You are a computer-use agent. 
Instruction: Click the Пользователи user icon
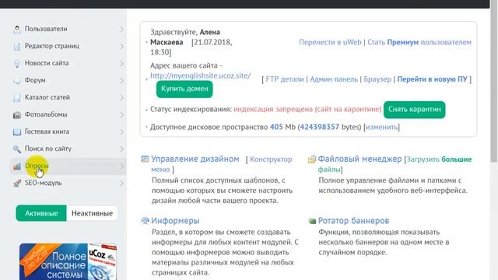17,30
